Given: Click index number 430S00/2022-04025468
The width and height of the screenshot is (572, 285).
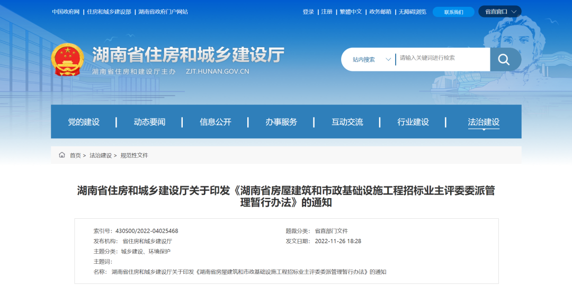Looking at the screenshot, I should [x=147, y=231].
